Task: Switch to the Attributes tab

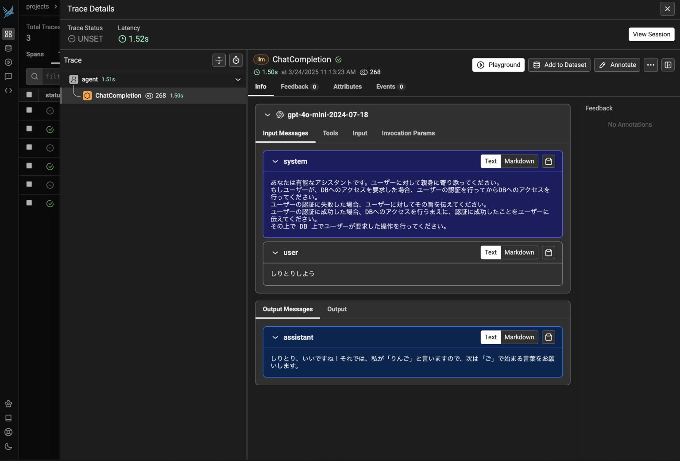Action: (x=347, y=86)
